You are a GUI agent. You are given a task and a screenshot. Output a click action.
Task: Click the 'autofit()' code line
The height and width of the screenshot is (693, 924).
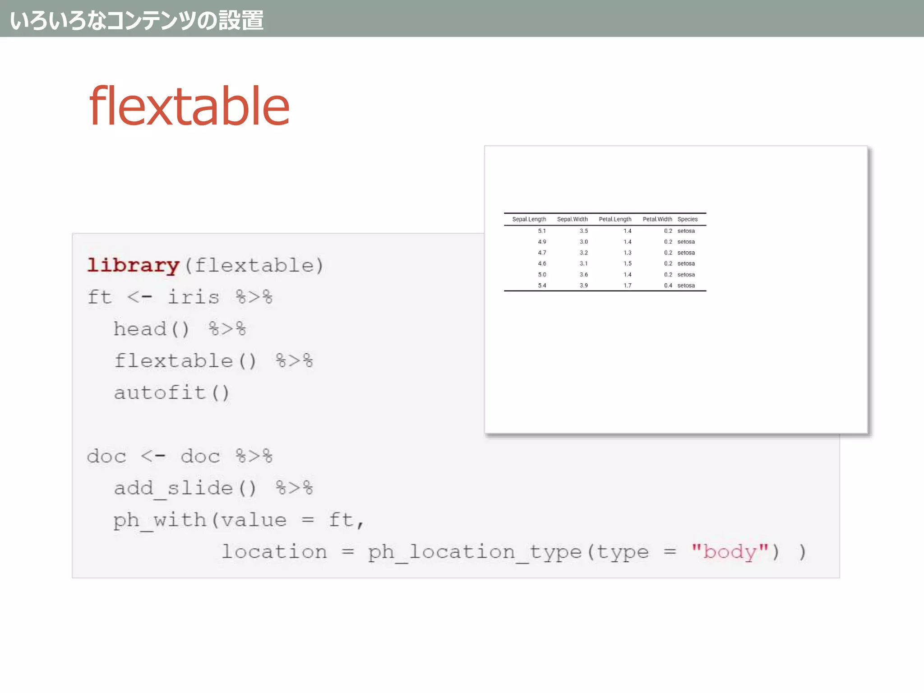point(171,393)
